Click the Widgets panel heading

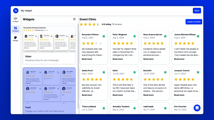pos(29,19)
